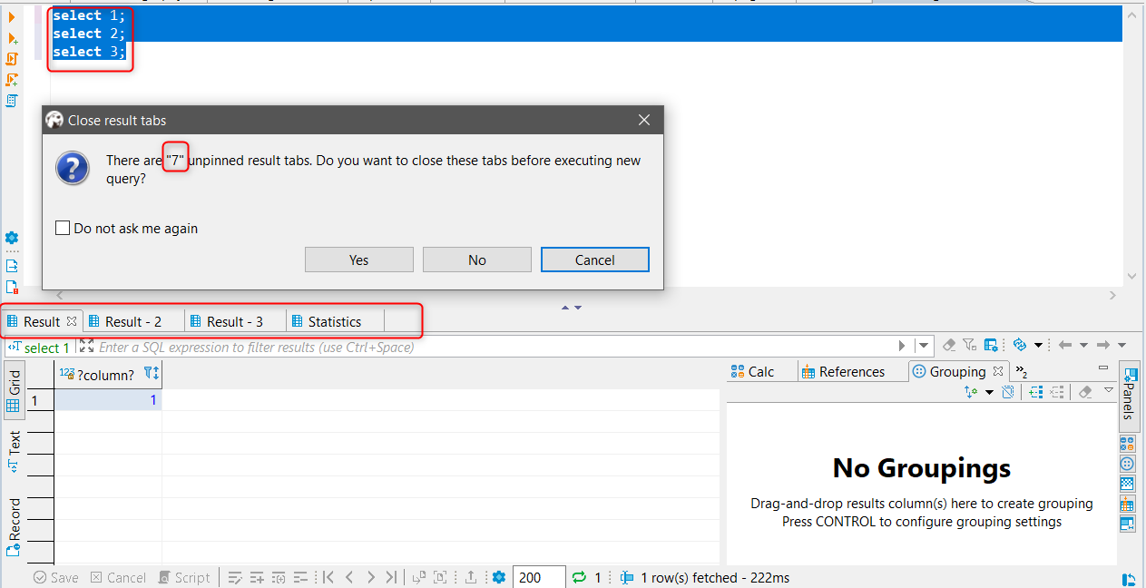Click the auto-refresh icon in filter bar

(x=1020, y=345)
